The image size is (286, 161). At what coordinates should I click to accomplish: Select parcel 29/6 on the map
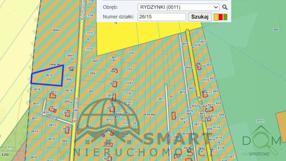pyautogui.click(x=92, y=74)
